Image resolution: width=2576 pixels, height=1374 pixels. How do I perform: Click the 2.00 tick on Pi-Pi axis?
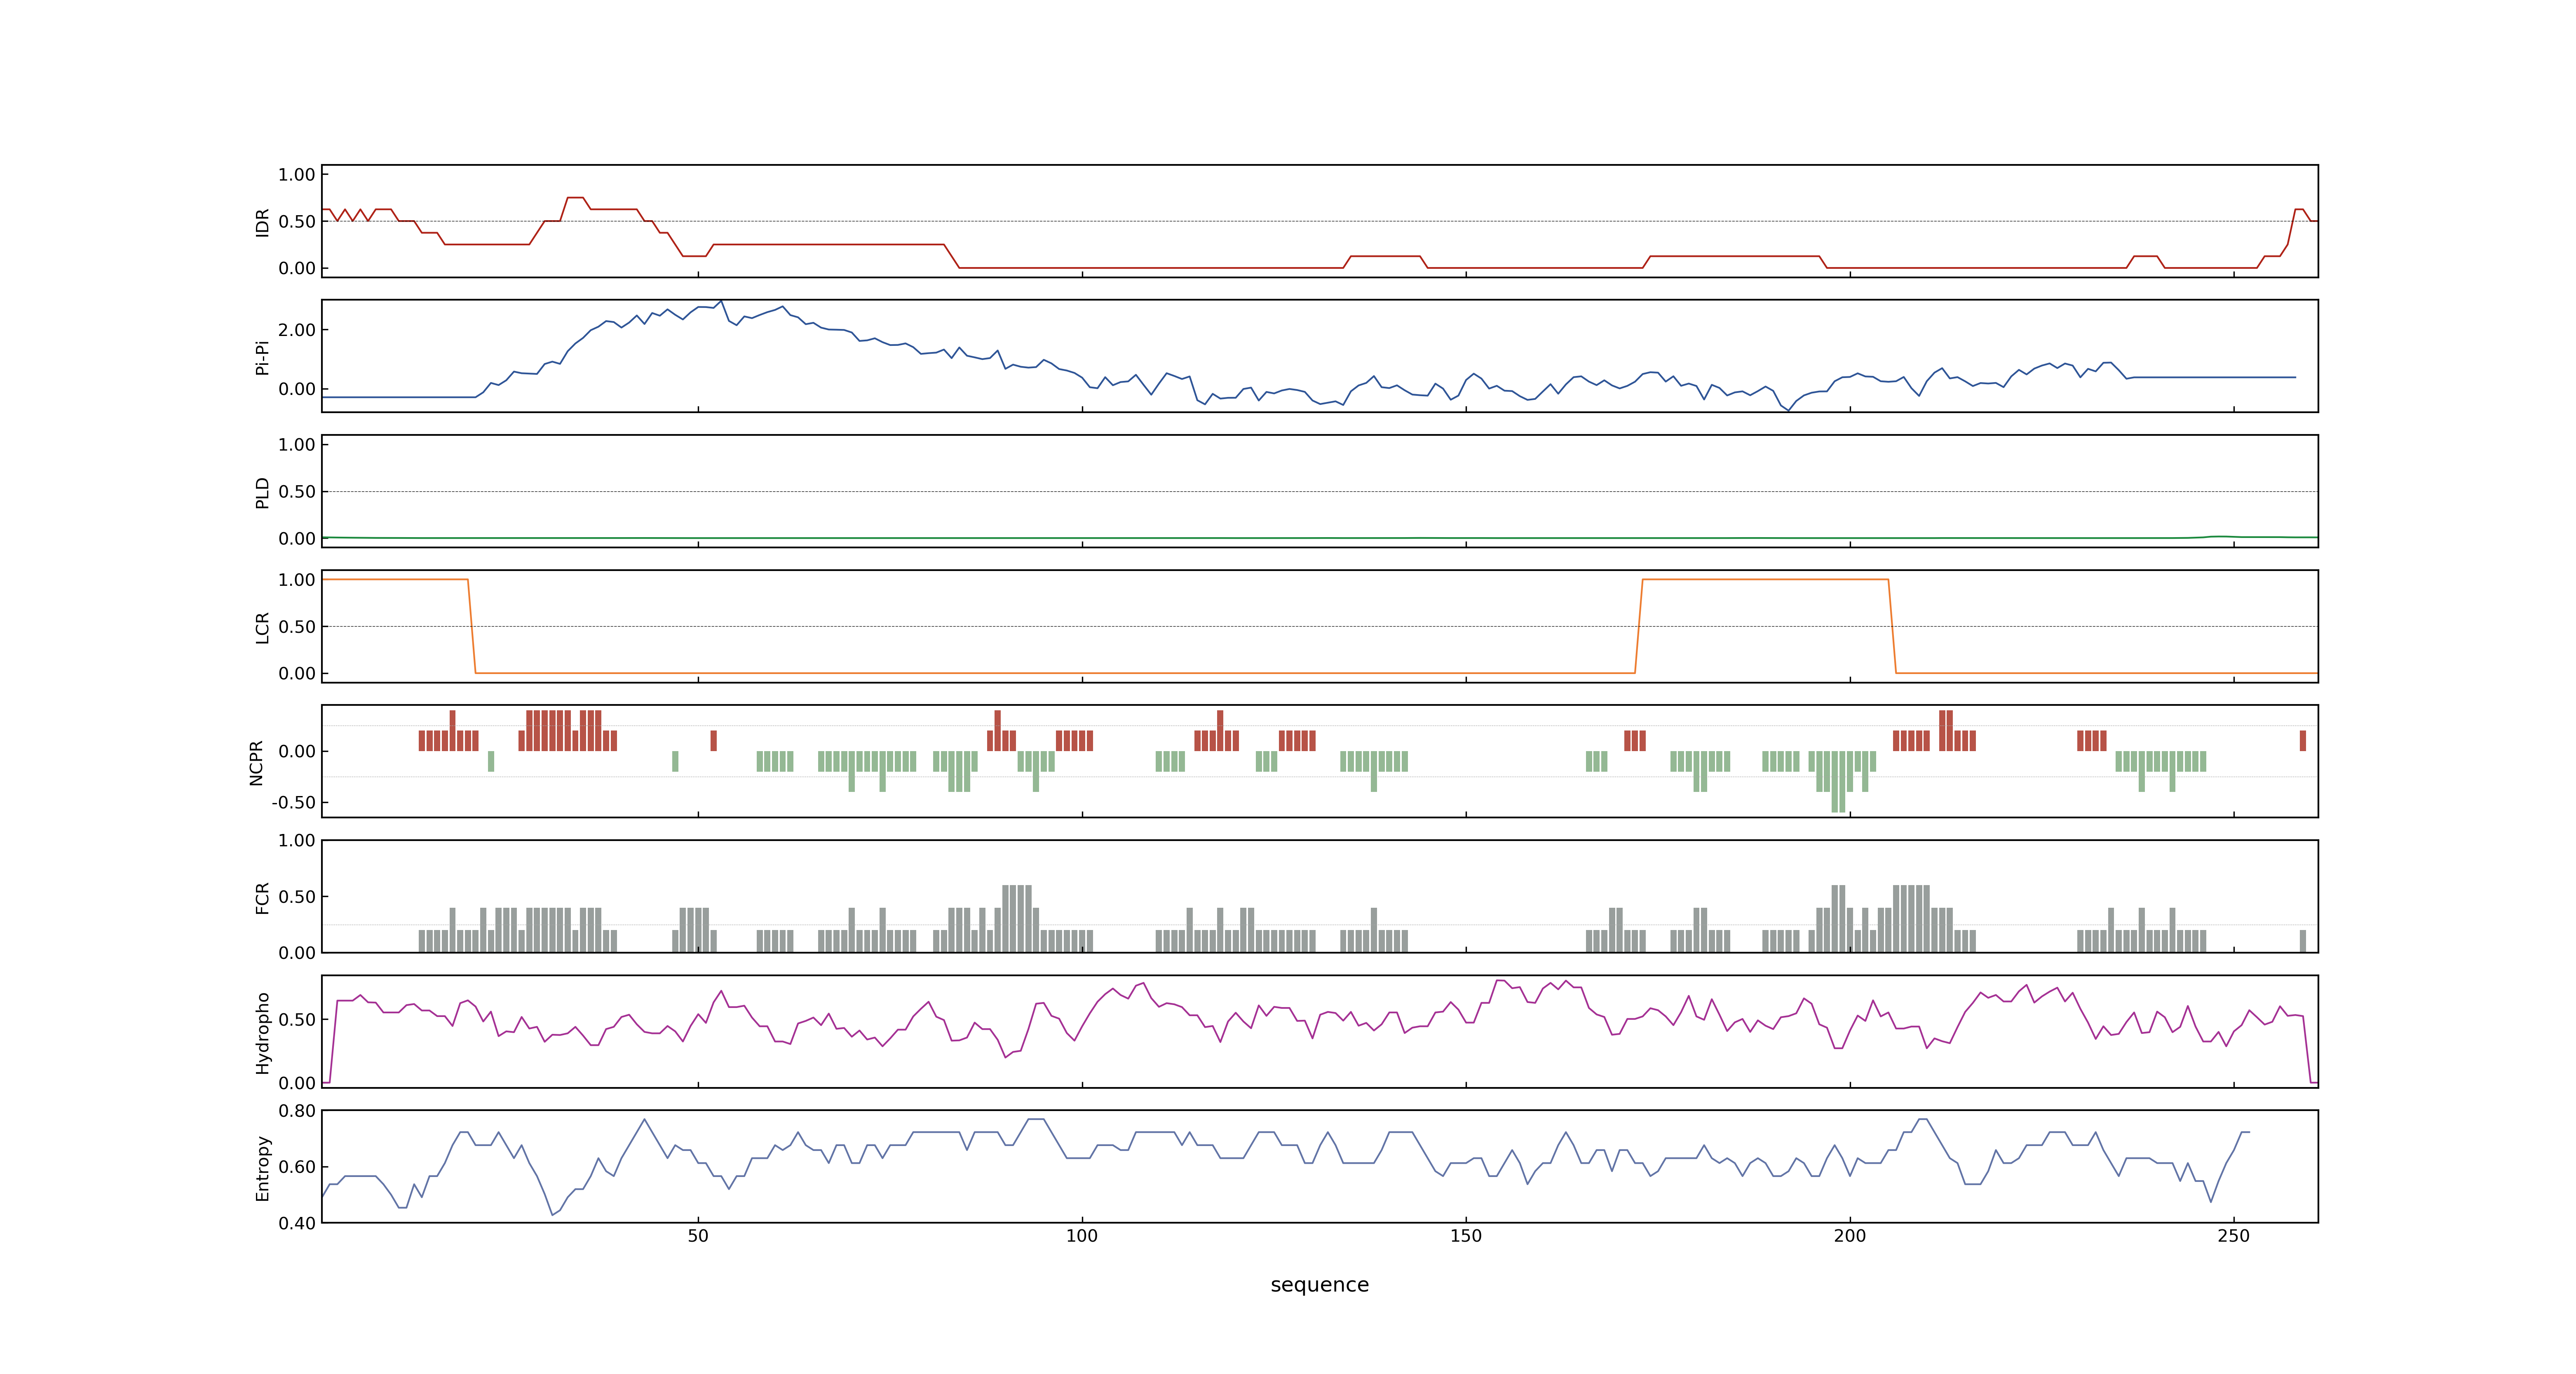point(297,330)
